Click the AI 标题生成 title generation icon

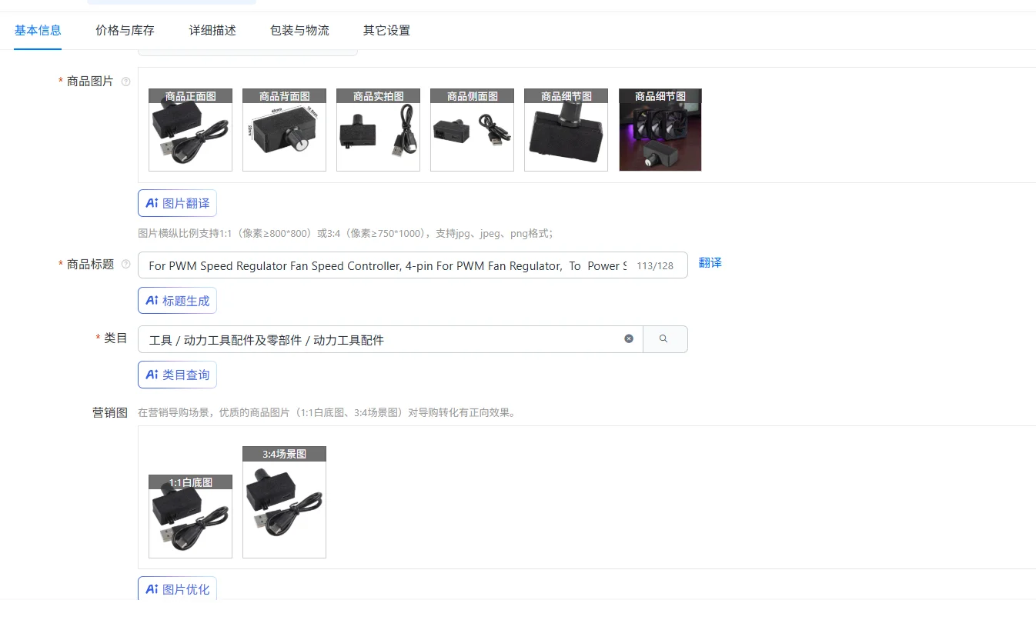tap(152, 300)
